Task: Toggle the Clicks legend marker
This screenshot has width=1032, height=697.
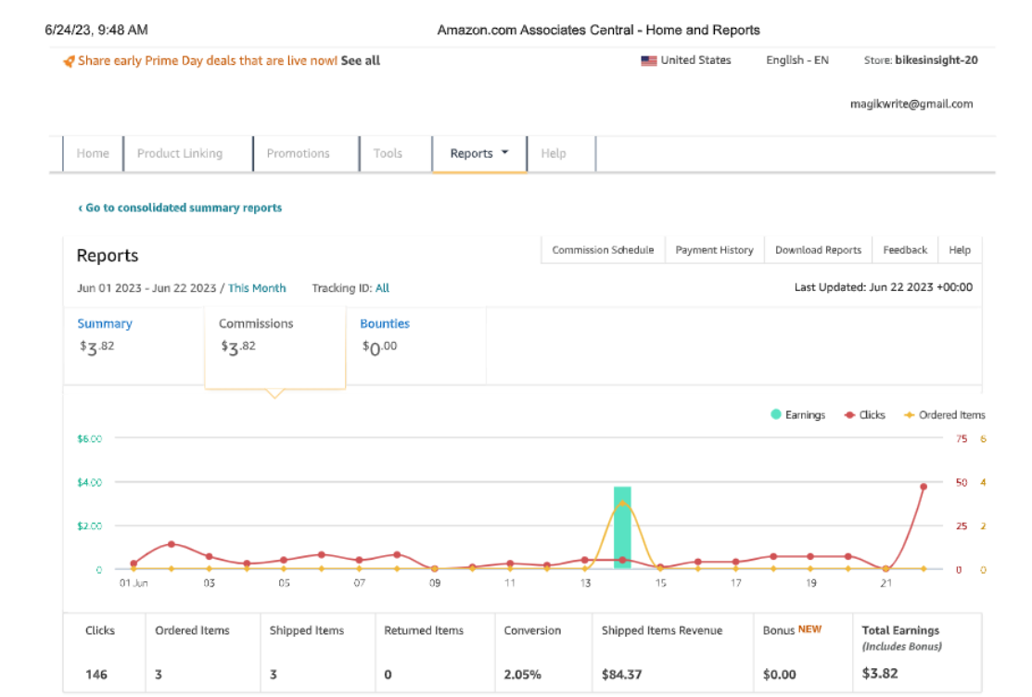Action: click(849, 415)
